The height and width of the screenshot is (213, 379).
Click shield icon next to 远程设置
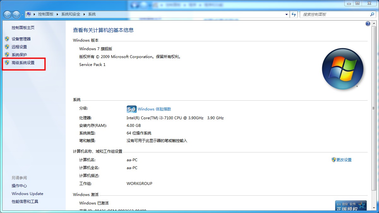click(7, 47)
